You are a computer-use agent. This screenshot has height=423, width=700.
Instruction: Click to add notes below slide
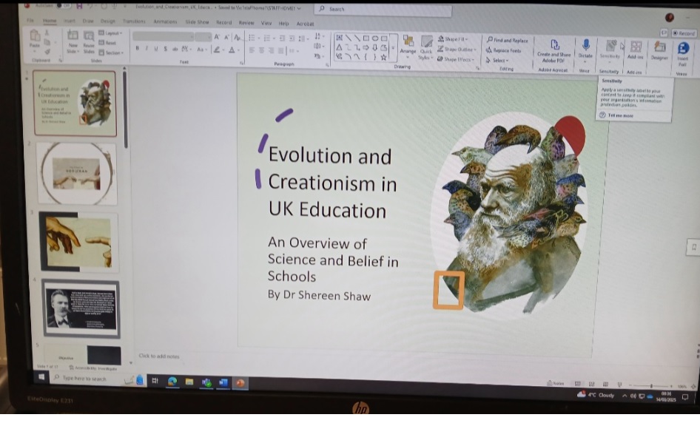point(159,356)
